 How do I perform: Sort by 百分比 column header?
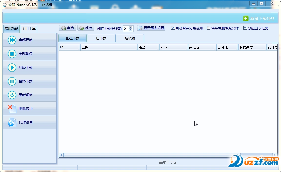227,47
